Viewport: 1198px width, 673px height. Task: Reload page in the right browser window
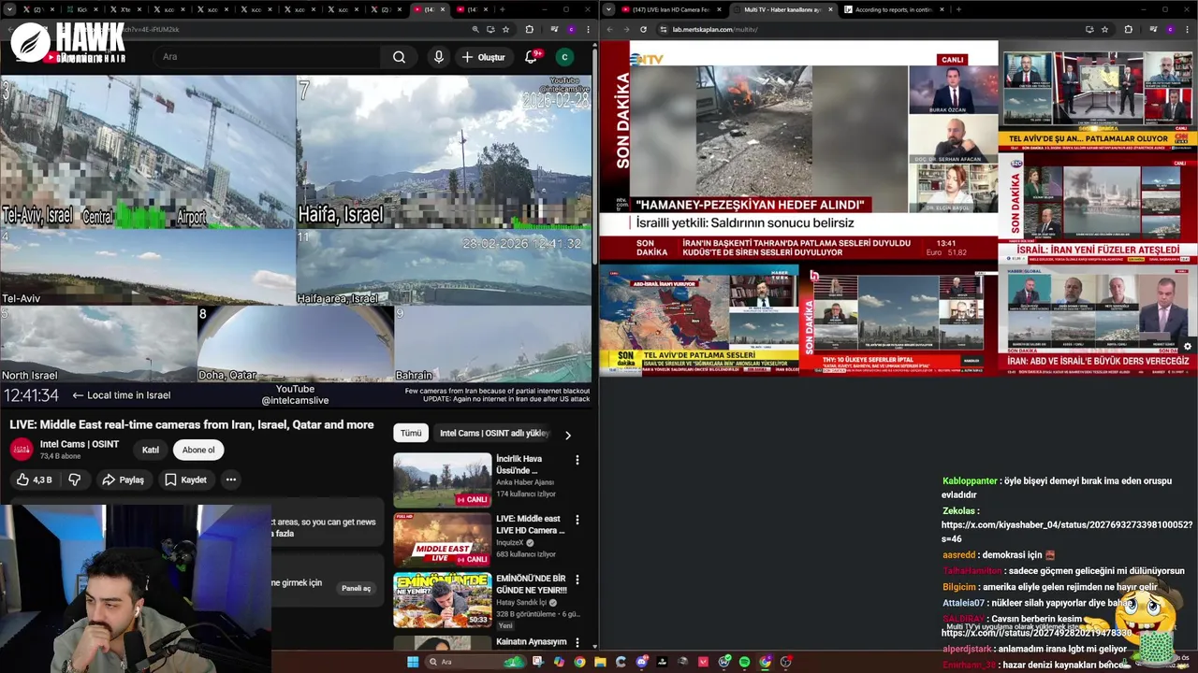point(643,29)
